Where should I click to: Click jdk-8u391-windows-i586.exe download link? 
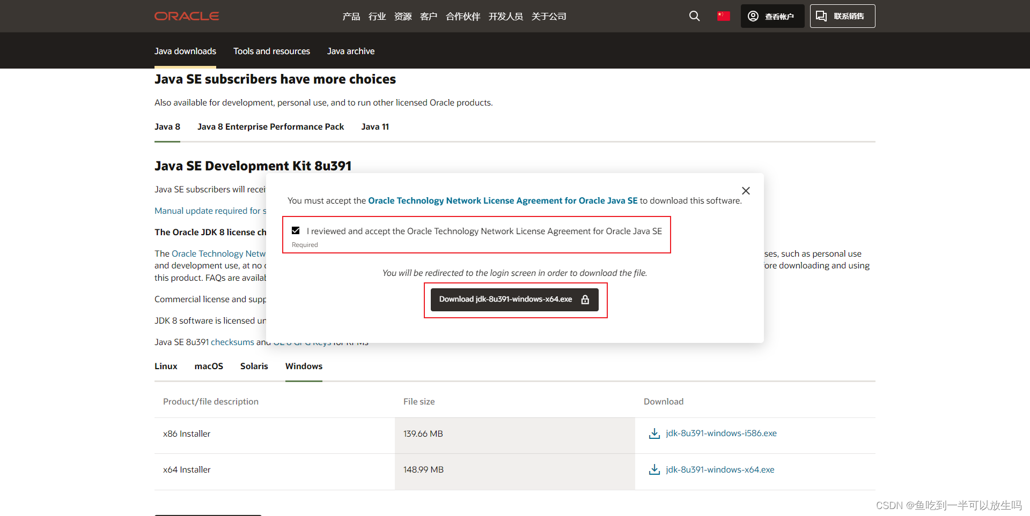coord(721,433)
